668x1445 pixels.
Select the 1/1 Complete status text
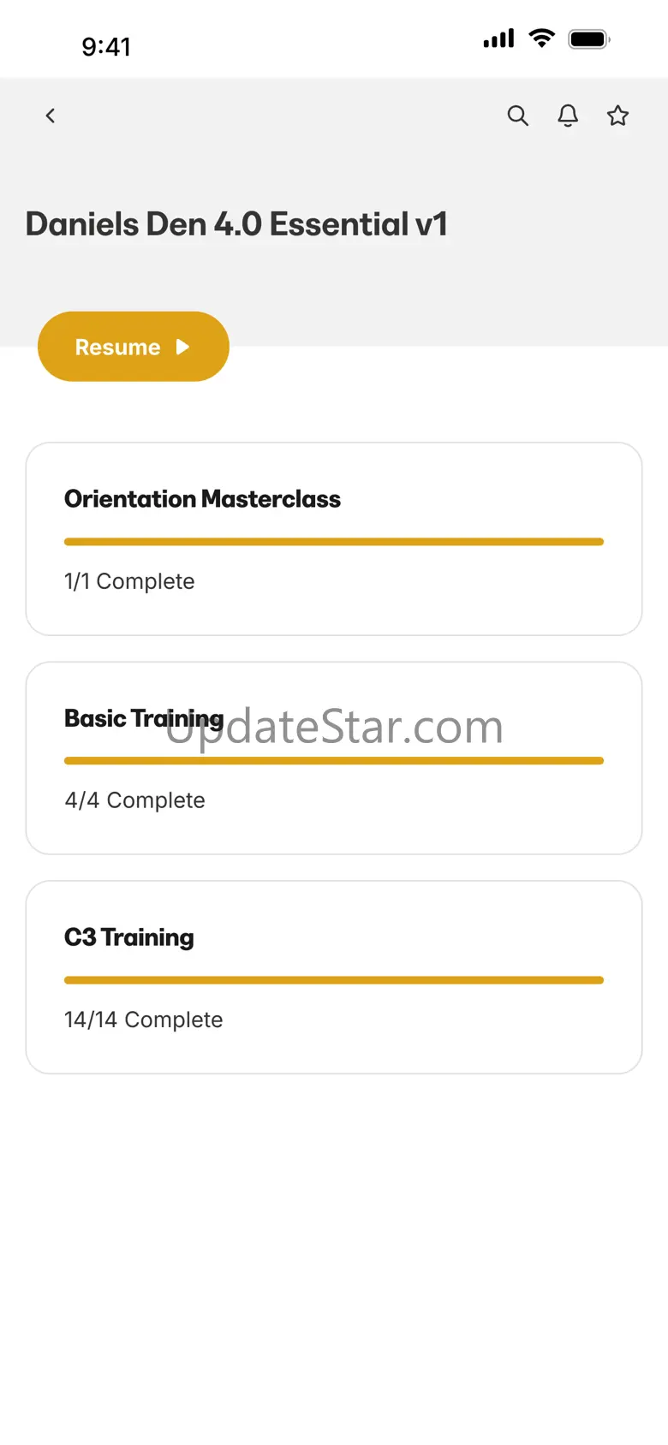tap(129, 581)
